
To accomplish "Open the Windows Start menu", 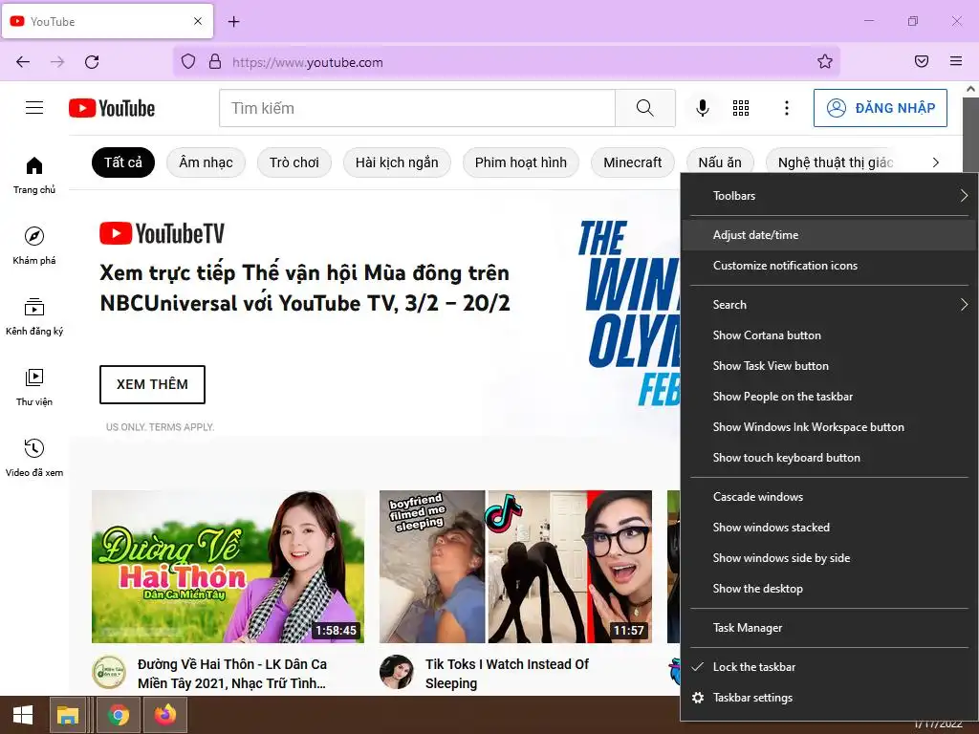I will (x=23, y=715).
